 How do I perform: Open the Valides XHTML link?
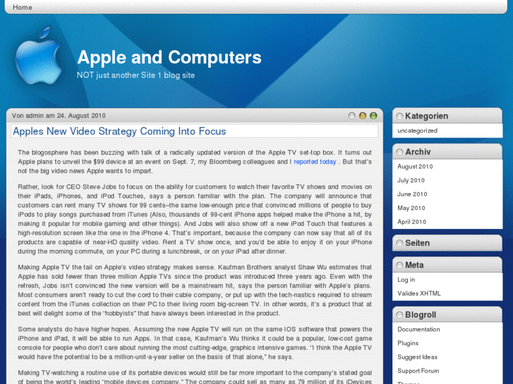tap(419, 294)
